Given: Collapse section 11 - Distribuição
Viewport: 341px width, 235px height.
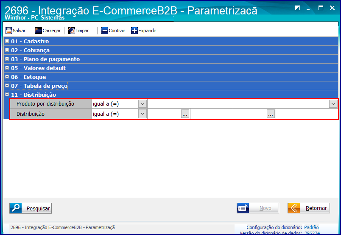Looking at the screenshot, I should (7, 95).
